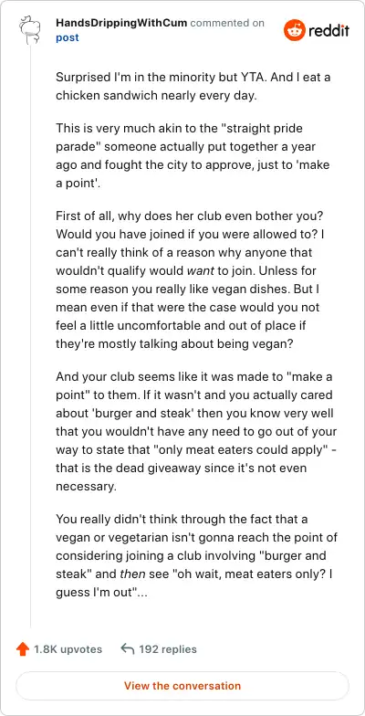Click the reply arrow icon
Screen dimensions: 365x716
tap(128, 648)
